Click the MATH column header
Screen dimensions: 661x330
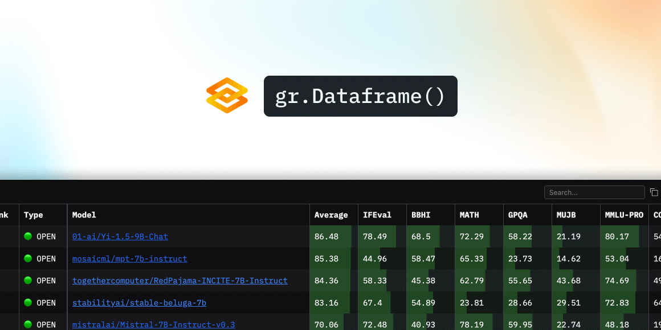pyautogui.click(x=468, y=214)
